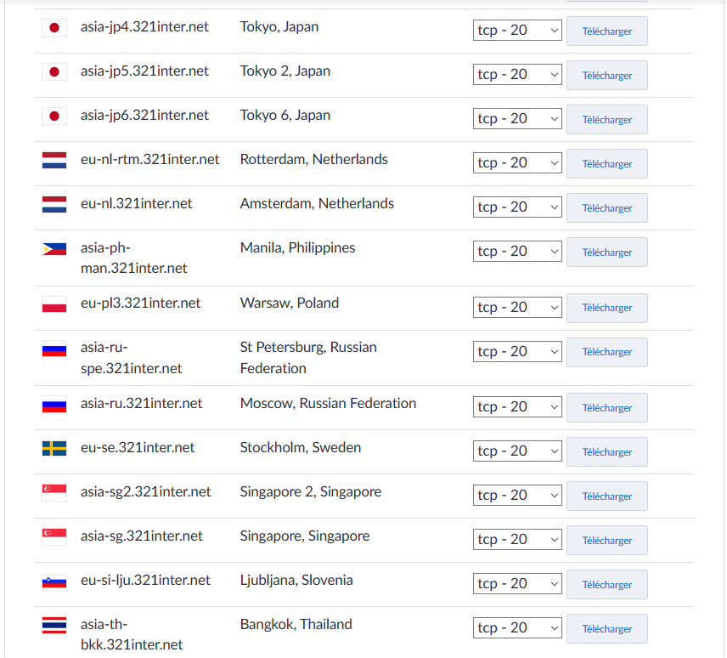Click the Poland flag for Warsaw server
The height and width of the screenshot is (658, 727).
54,304
